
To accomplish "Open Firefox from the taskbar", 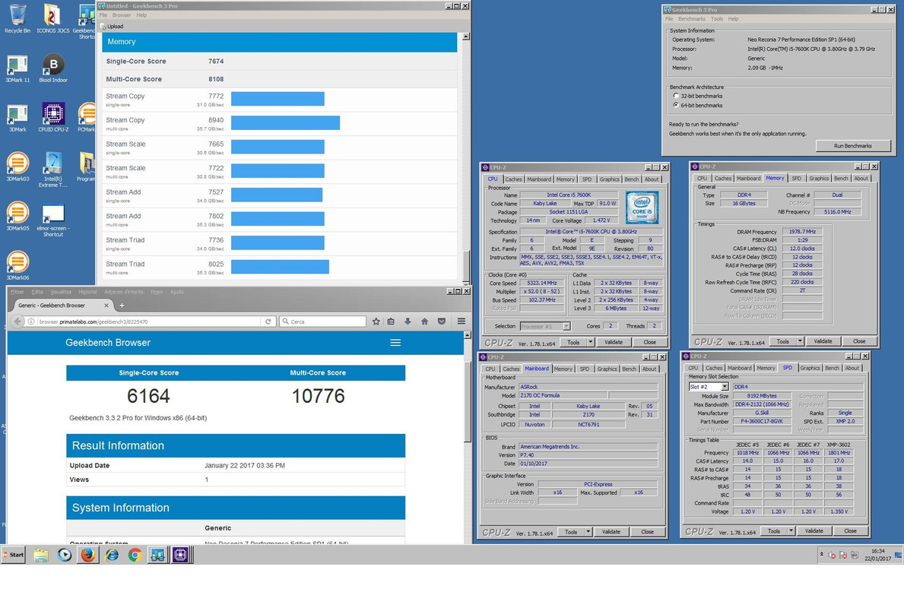I will (x=87, y=555).
